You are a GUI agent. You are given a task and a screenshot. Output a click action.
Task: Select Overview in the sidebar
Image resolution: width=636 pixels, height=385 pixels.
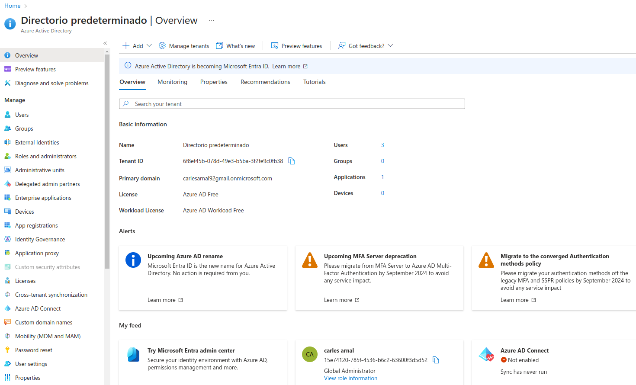pyautogui.click(x=52, y=55)
